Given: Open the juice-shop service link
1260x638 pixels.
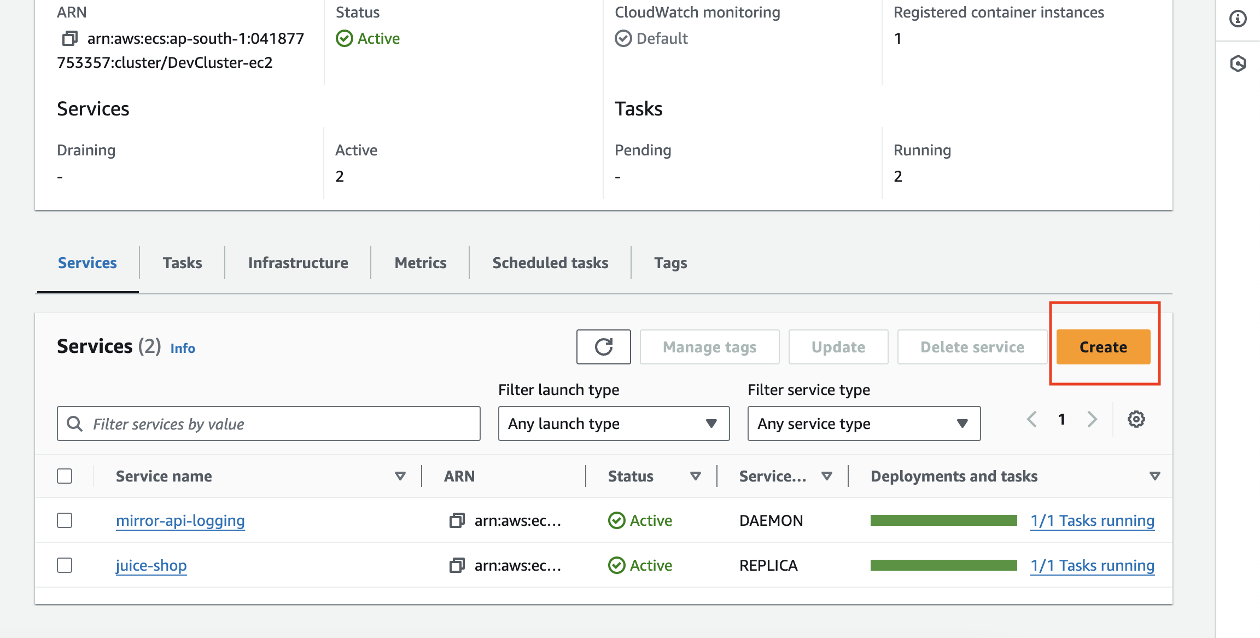Looking at the screenshot, I should tap(151, 565).
